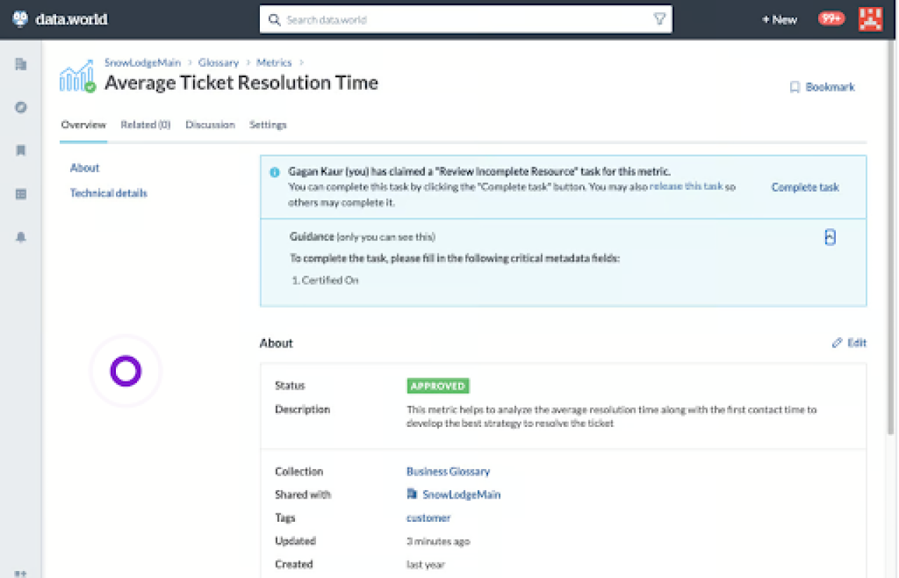Click the metric chart icon beside title
Screen dimensions: 899x578
click(77, 76)
